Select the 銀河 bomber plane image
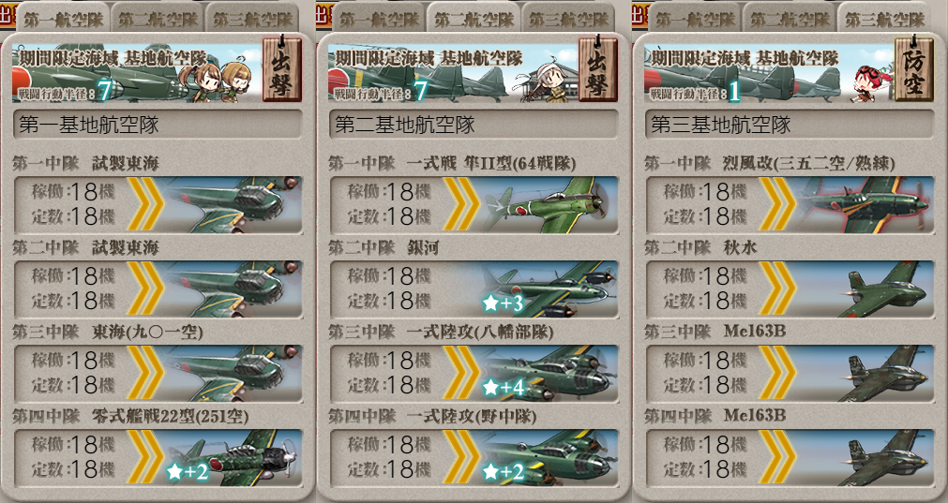 coord(549,289)
